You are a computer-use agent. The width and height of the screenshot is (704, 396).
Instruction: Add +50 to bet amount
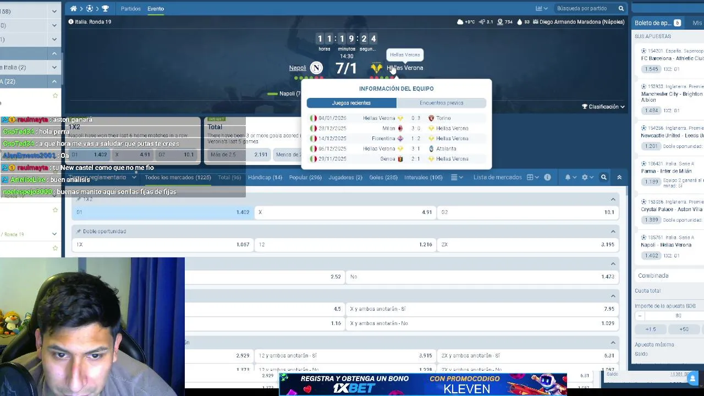point(684,329)
